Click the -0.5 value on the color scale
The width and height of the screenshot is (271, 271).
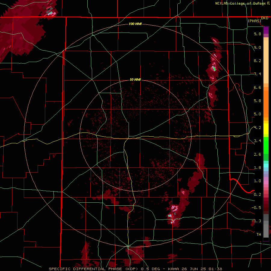(x=256, y=207)
